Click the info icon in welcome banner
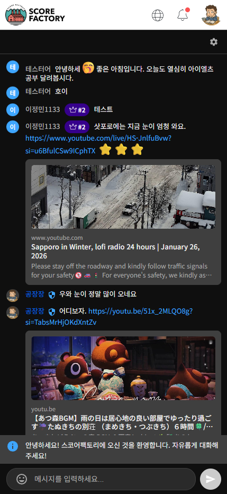This screenshot has height=494, width=227. click(13, 446)
